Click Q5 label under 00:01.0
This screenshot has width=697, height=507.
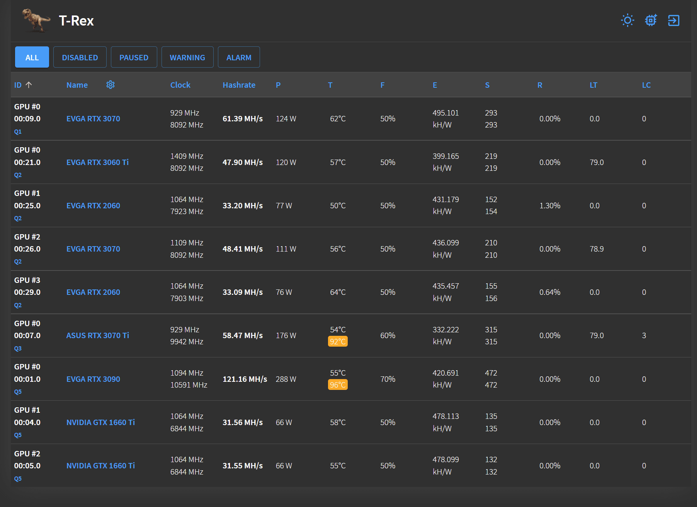point(18,391)
